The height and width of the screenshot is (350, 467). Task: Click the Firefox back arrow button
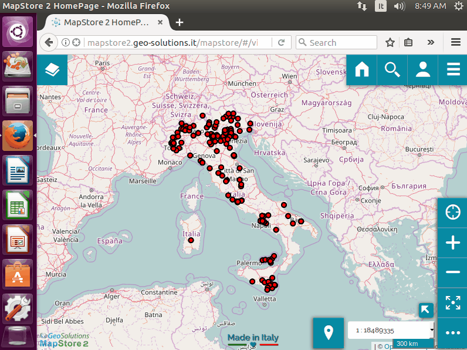(x=49, y=42)
